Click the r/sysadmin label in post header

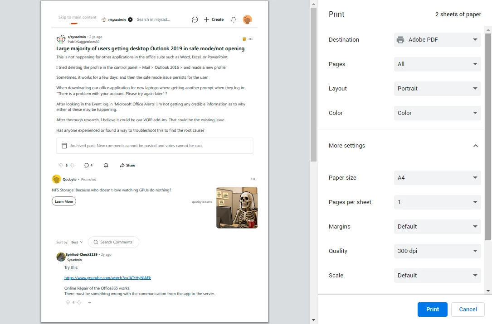(77, 37)
